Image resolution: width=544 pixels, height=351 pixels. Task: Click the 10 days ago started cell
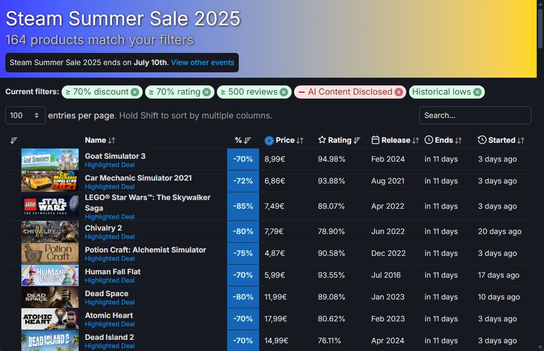499,297
